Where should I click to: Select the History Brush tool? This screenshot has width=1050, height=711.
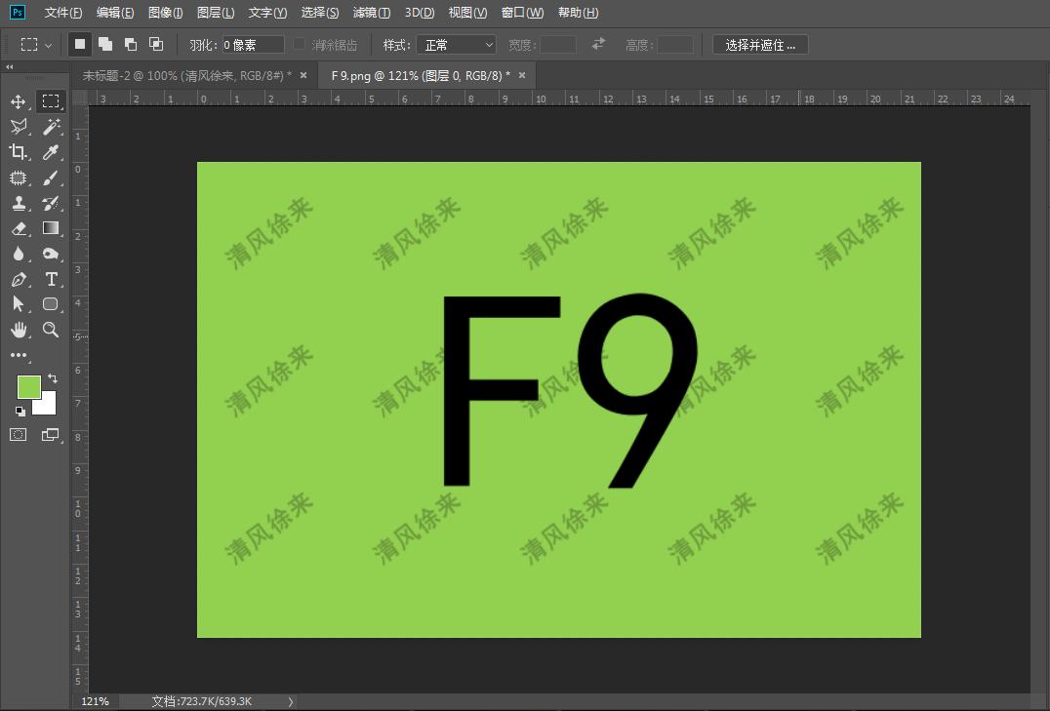(51, 203)
